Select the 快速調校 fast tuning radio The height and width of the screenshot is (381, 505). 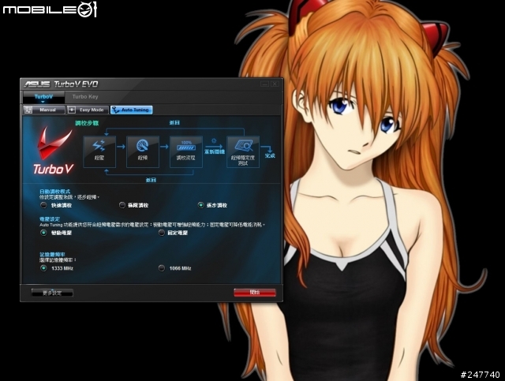43,205
